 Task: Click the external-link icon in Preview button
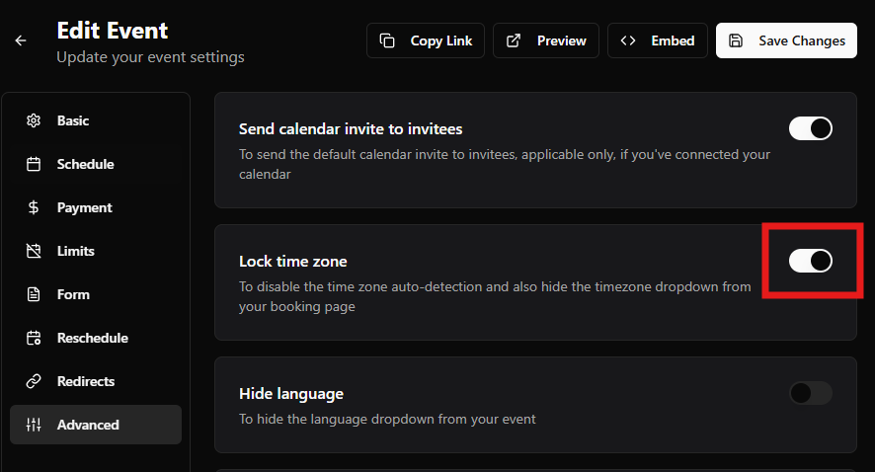click(514, 40)
